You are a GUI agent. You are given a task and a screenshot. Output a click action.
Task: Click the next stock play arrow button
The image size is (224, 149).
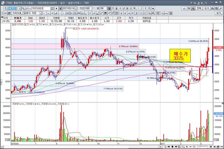point(56,9)
